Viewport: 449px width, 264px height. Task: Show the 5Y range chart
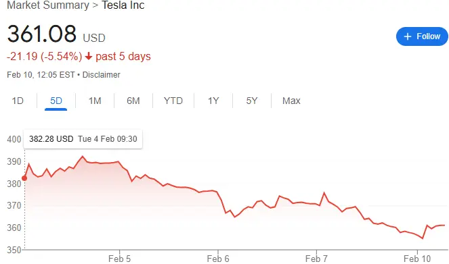point(252,101)
